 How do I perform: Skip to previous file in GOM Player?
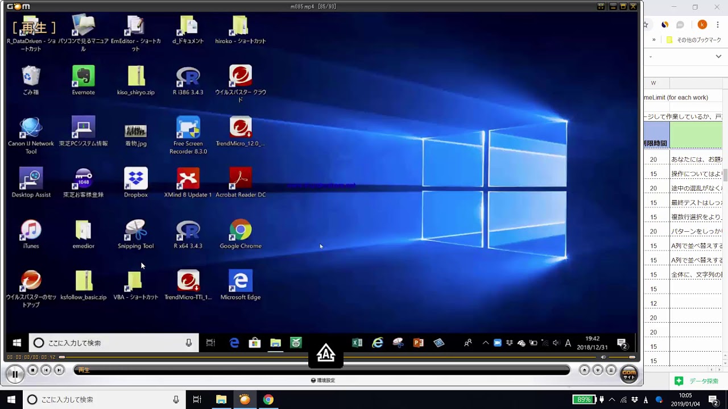[46, 370]
